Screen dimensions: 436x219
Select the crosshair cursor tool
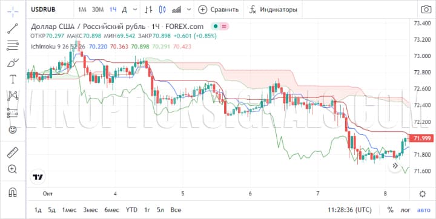click(13, 11)
